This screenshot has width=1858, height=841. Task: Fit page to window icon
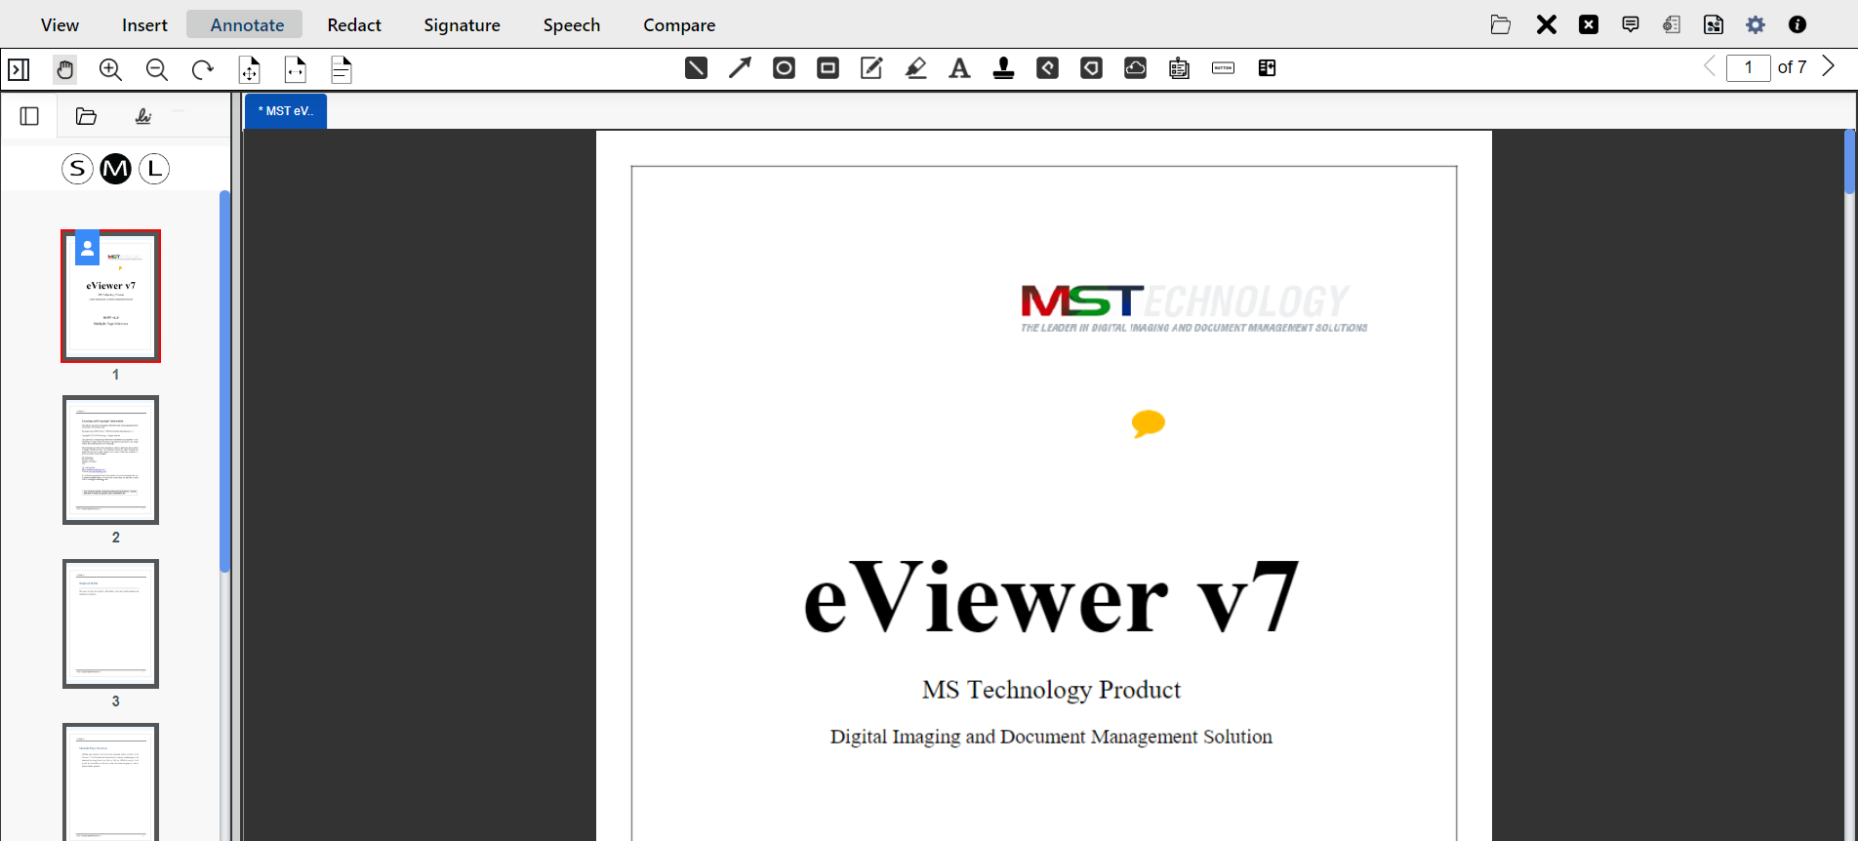[x=249, y=69]
